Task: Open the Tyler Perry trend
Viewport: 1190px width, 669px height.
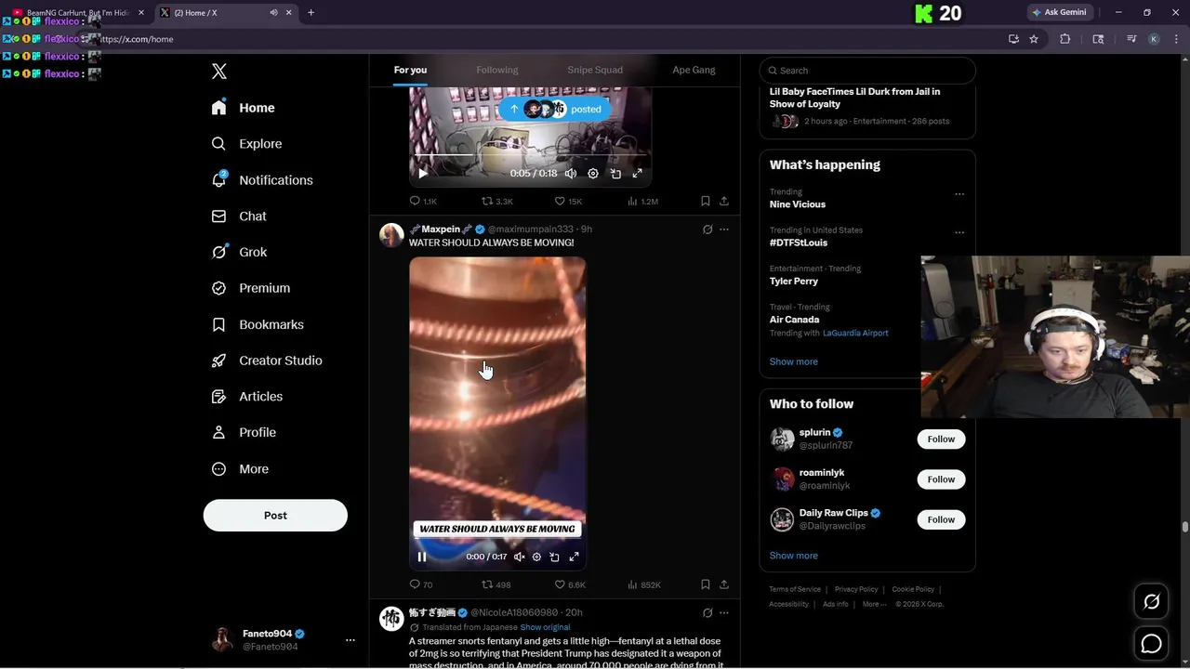Action: (x=794, y=281)
